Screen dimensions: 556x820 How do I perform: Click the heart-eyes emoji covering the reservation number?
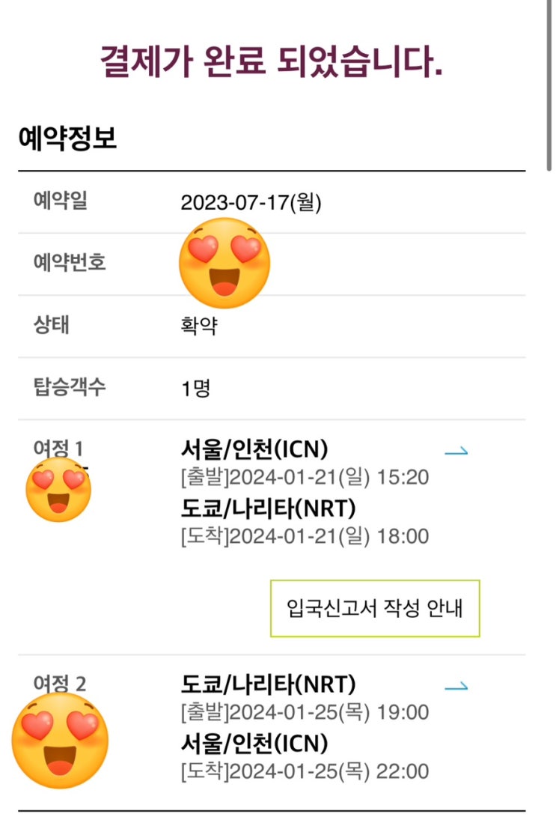click(224, 264)
